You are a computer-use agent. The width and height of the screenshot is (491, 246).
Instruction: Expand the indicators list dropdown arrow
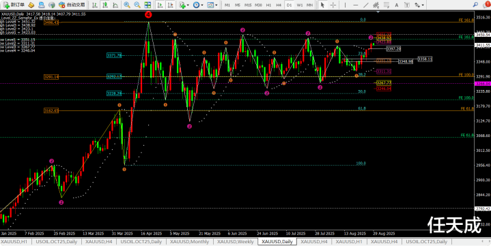(x=188, y=5)
